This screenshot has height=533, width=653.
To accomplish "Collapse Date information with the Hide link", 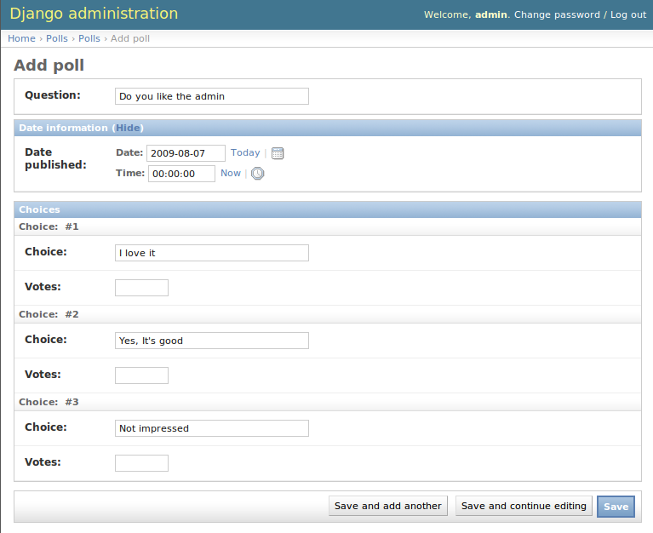I will 128,128.
